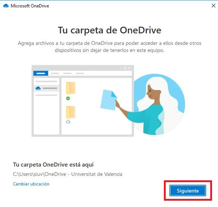The image size is (218, 207).
Task: Click the woman's face in the illustration
Action: 152,92
